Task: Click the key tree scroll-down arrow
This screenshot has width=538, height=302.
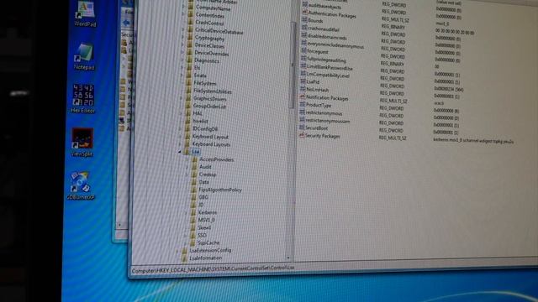Action: click(x=288, y=258)
